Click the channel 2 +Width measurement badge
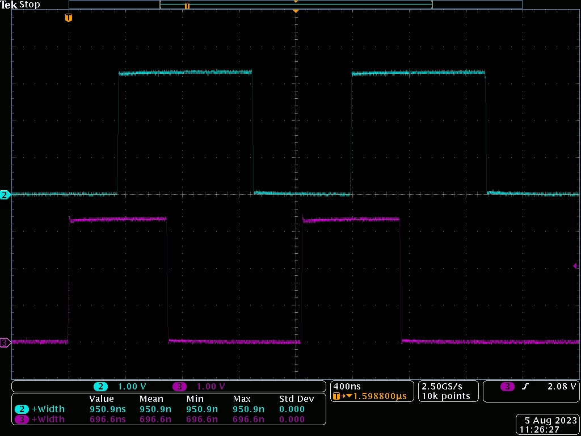The height and width of the screenshot is (436, 581). click(22, 409)
